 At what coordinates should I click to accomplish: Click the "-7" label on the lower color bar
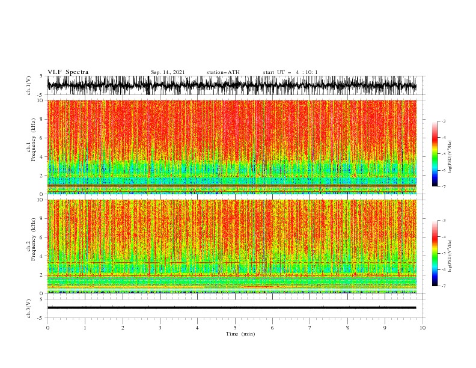point(444,286)
